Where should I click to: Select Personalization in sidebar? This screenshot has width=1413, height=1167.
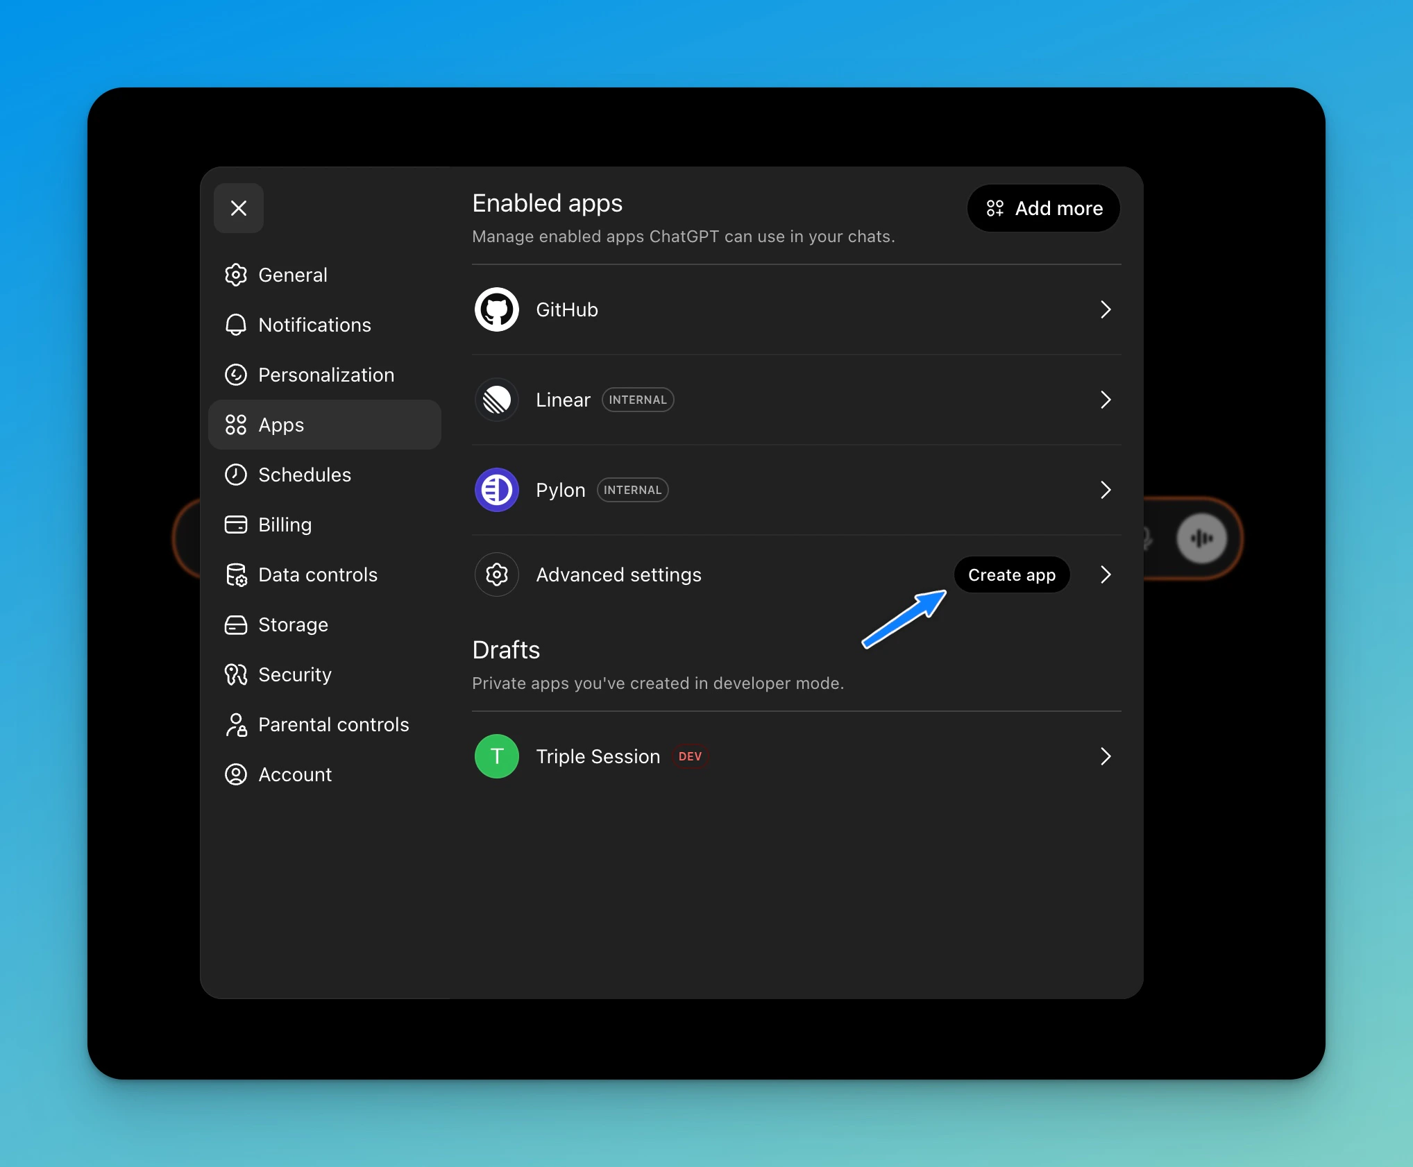pos(324,375)
